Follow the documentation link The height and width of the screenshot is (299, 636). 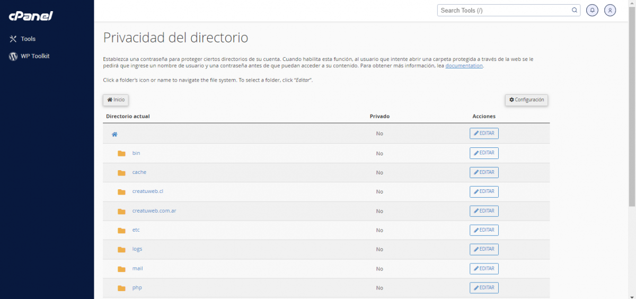[x=464, y=66]
